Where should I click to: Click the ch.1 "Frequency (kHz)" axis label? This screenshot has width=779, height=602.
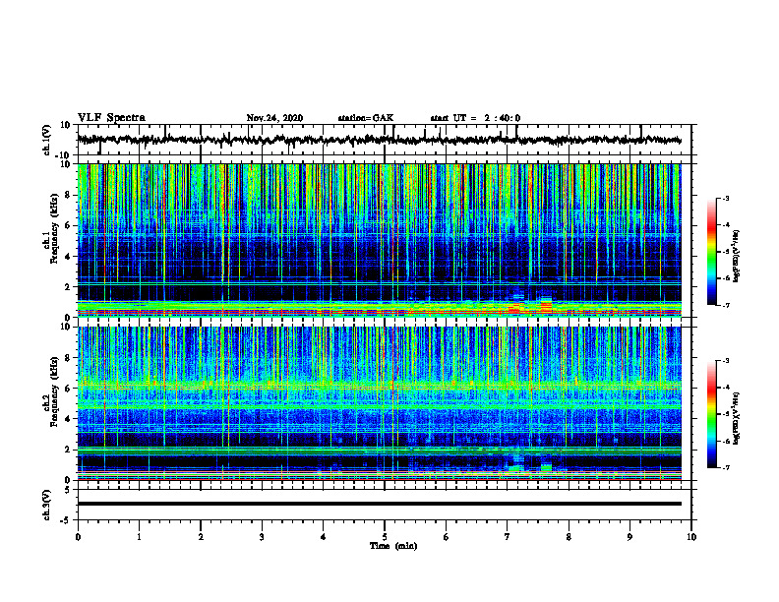point(54,227)
